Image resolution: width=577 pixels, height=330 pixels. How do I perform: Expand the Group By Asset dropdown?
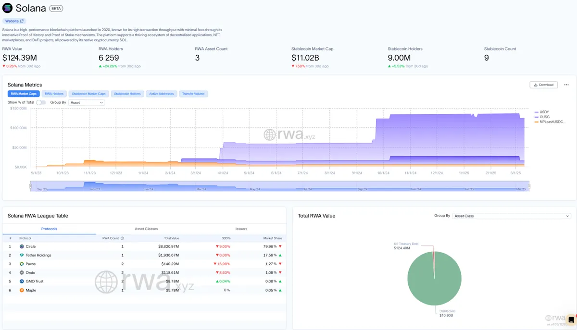pos(87,102)
